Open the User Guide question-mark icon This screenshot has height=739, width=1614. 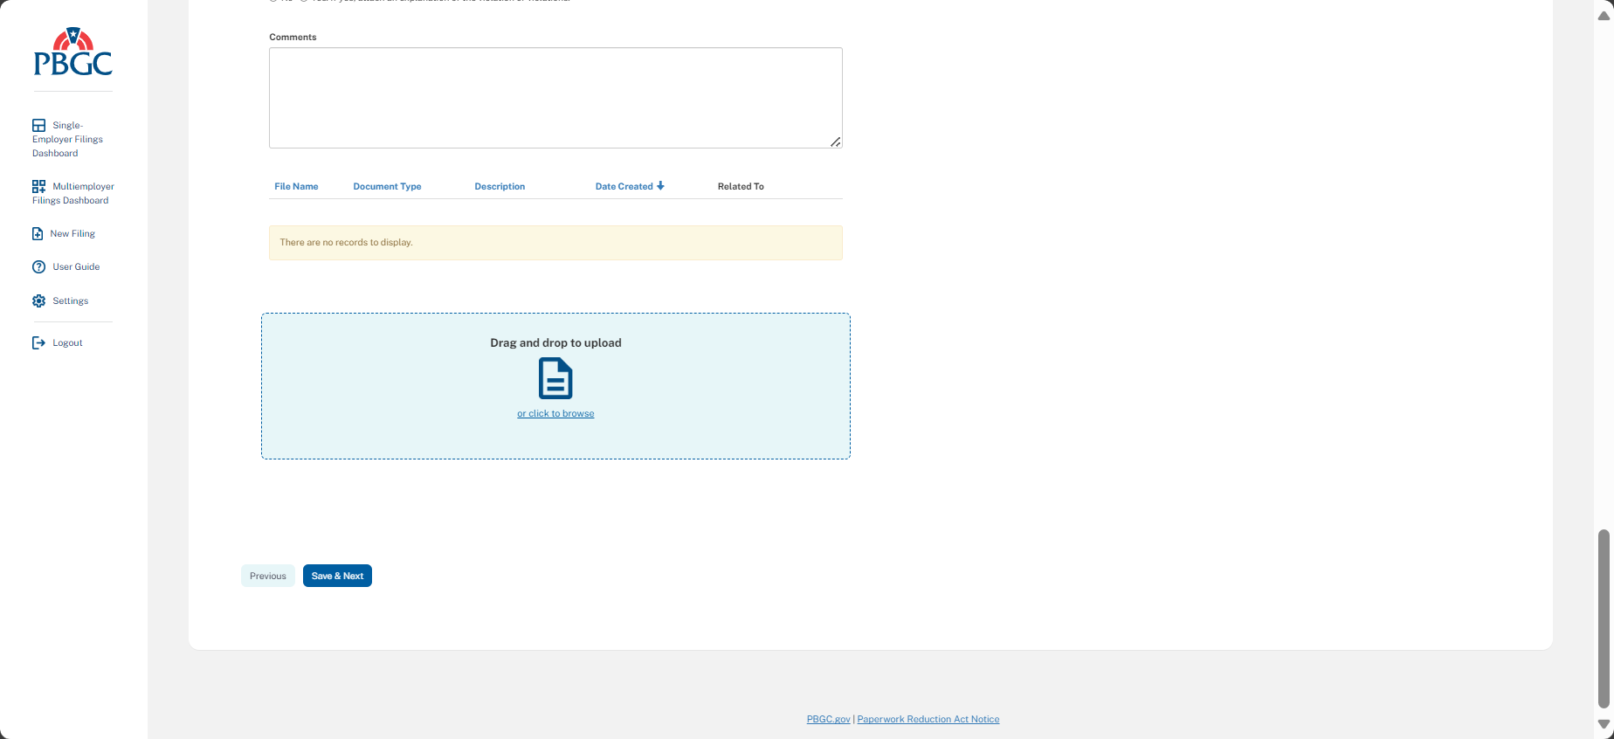(38, 266)
